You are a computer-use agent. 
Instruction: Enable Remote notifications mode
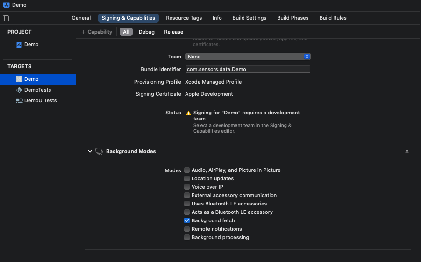(187, 229)
